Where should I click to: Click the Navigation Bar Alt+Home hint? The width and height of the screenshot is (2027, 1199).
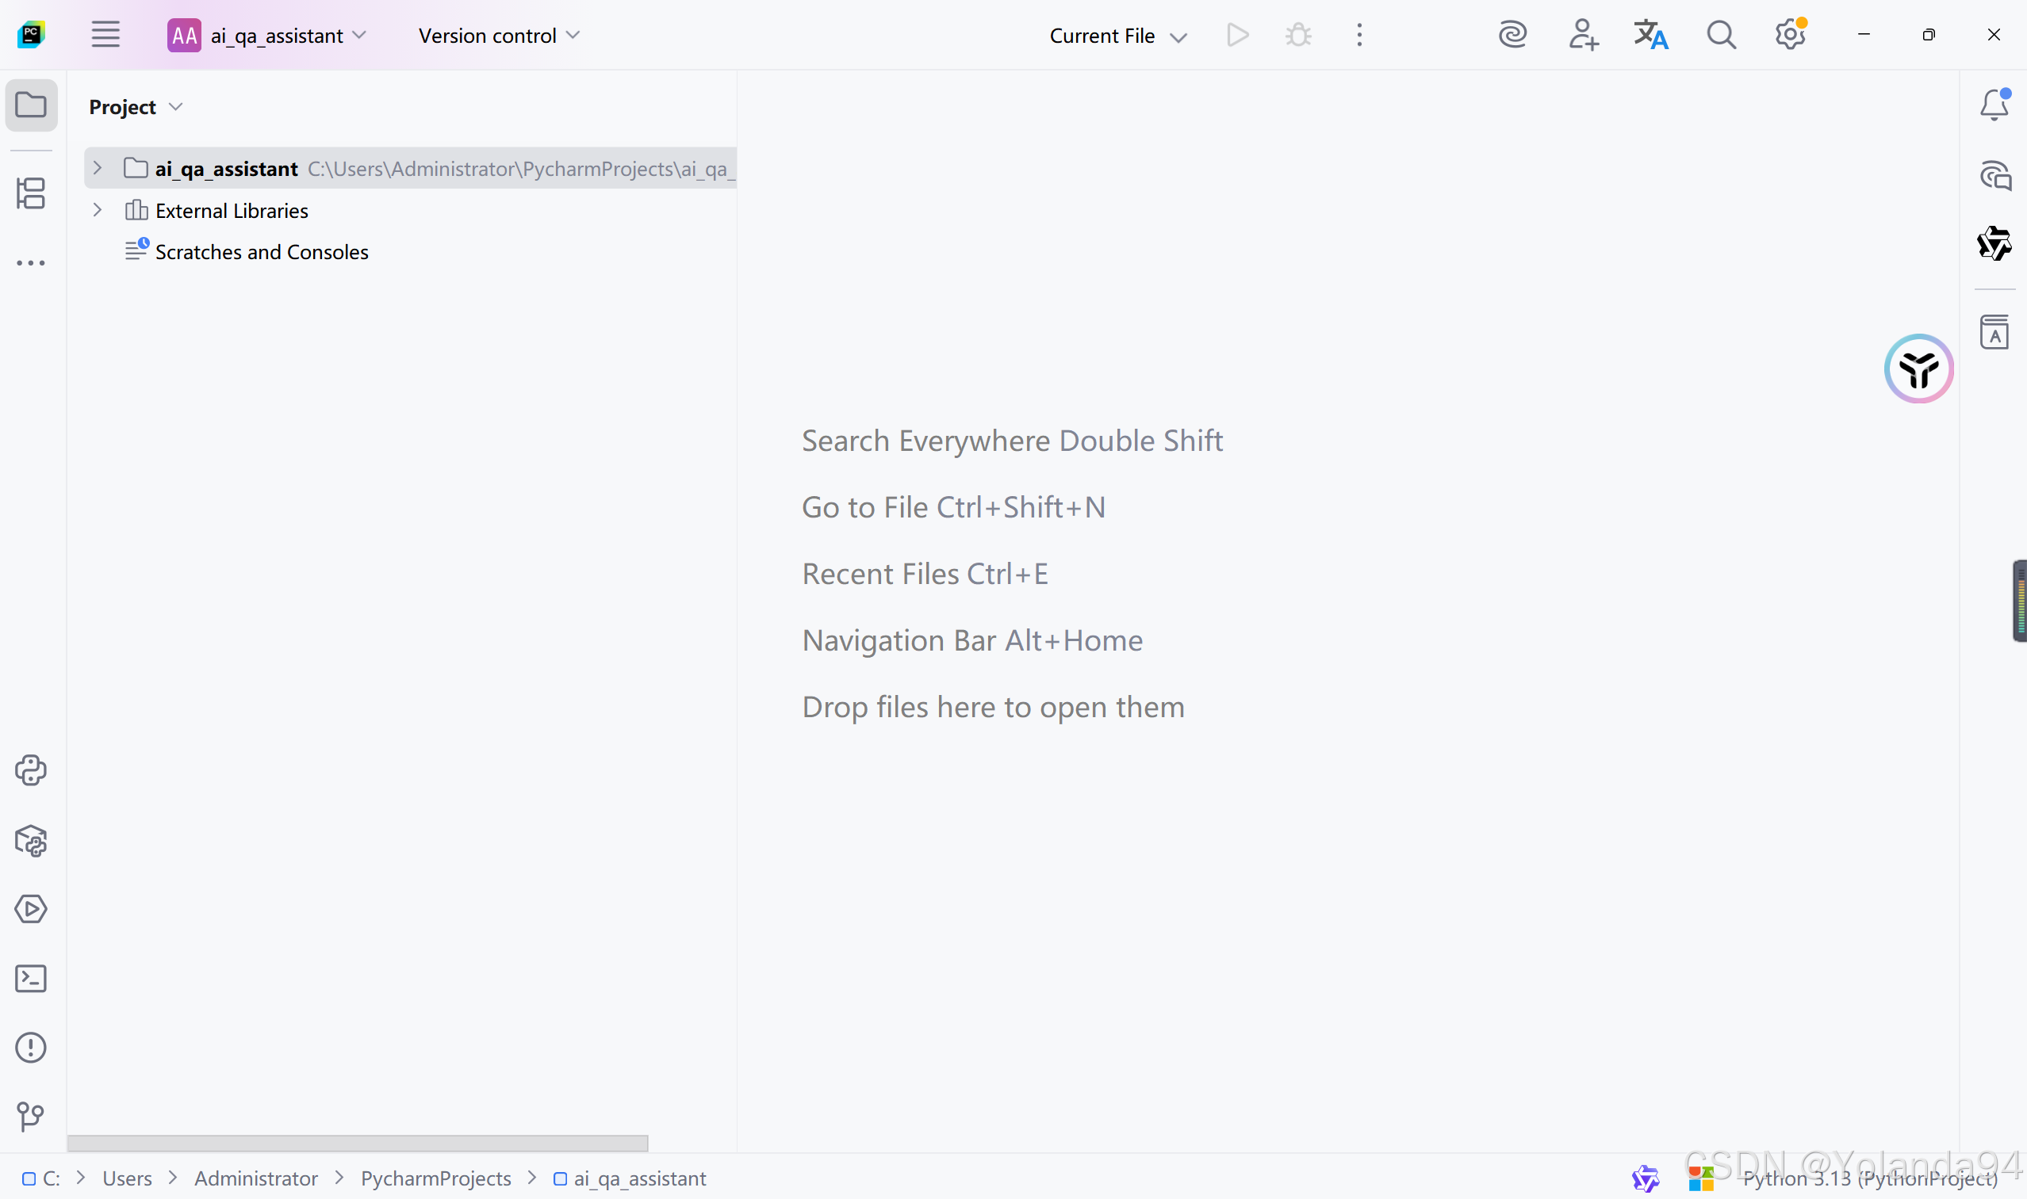(973, 640)
